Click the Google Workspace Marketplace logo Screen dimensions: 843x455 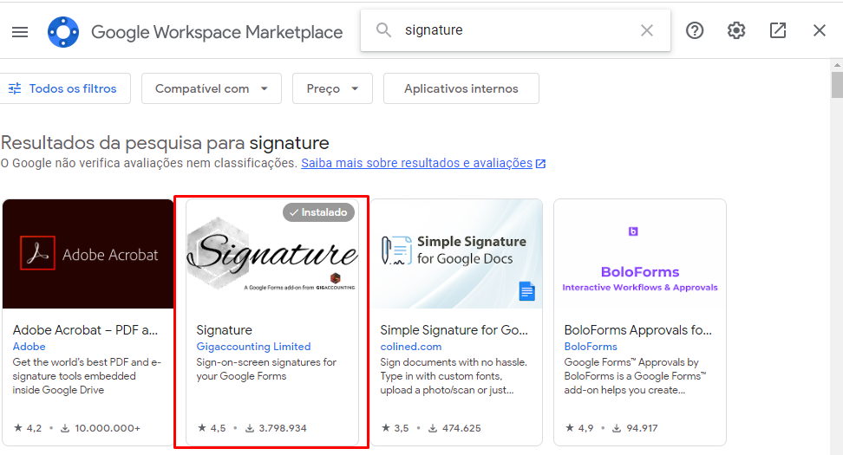coord(63,32)
